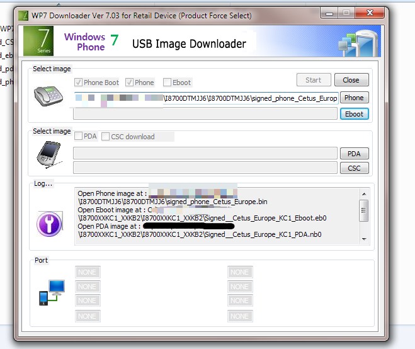Click the computer-phone port connection icon
Image resolution: width=415 pixels, height=349 pixels.
[52, 292]
